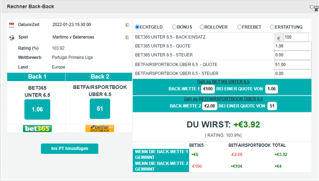Select the FREEBET radio option

239,27
